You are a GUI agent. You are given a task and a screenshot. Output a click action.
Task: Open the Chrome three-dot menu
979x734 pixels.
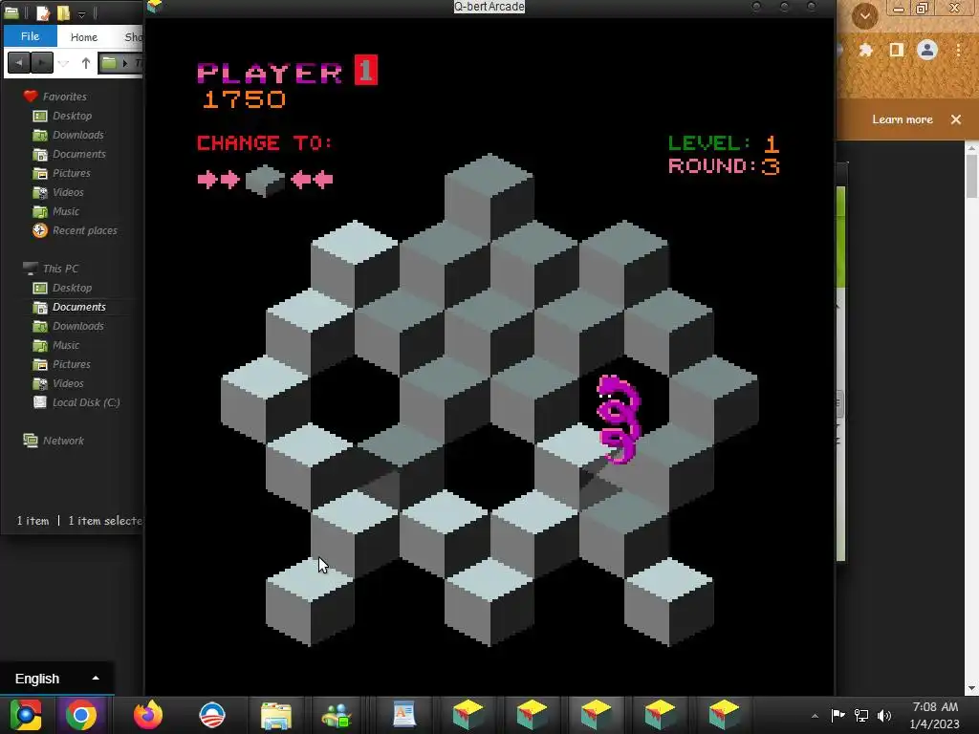click(958, 50)
